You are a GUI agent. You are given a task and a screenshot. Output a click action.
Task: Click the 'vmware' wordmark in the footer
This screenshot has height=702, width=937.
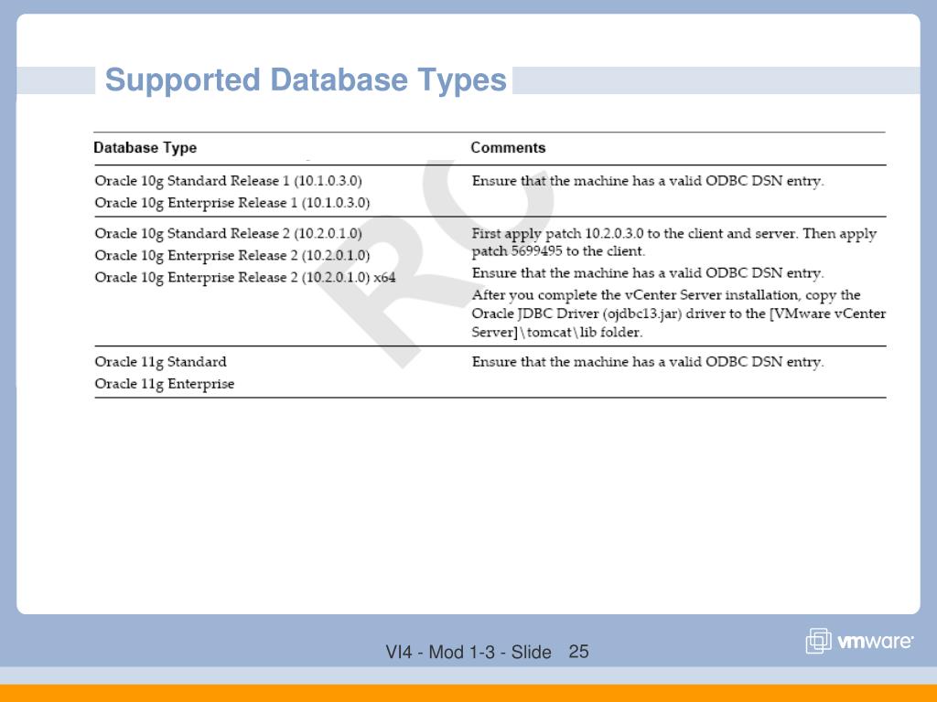[x=875, y=642]
